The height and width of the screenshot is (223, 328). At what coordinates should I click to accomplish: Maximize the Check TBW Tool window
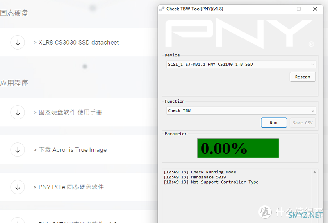[x=299, y=9]
